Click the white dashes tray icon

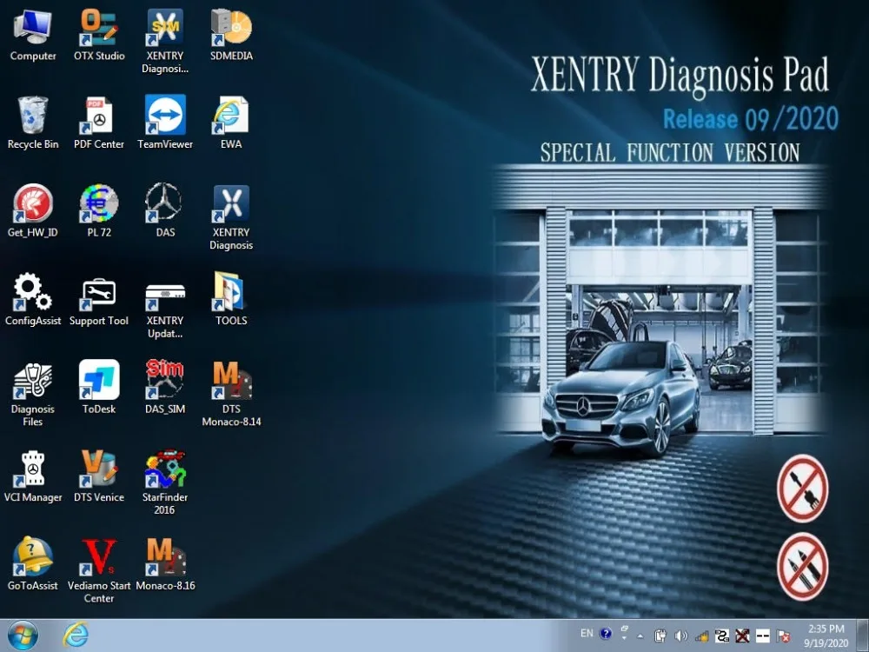[x=763, y=636]
